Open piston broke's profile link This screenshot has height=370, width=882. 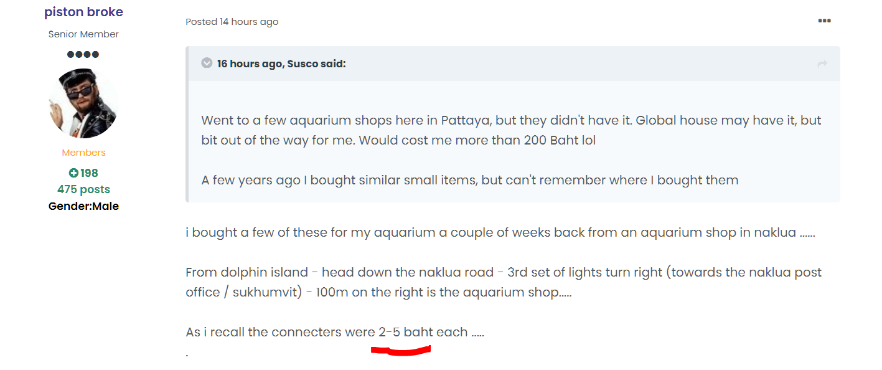83,12
